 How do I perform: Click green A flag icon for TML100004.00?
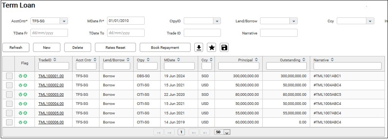coord(25,104)
